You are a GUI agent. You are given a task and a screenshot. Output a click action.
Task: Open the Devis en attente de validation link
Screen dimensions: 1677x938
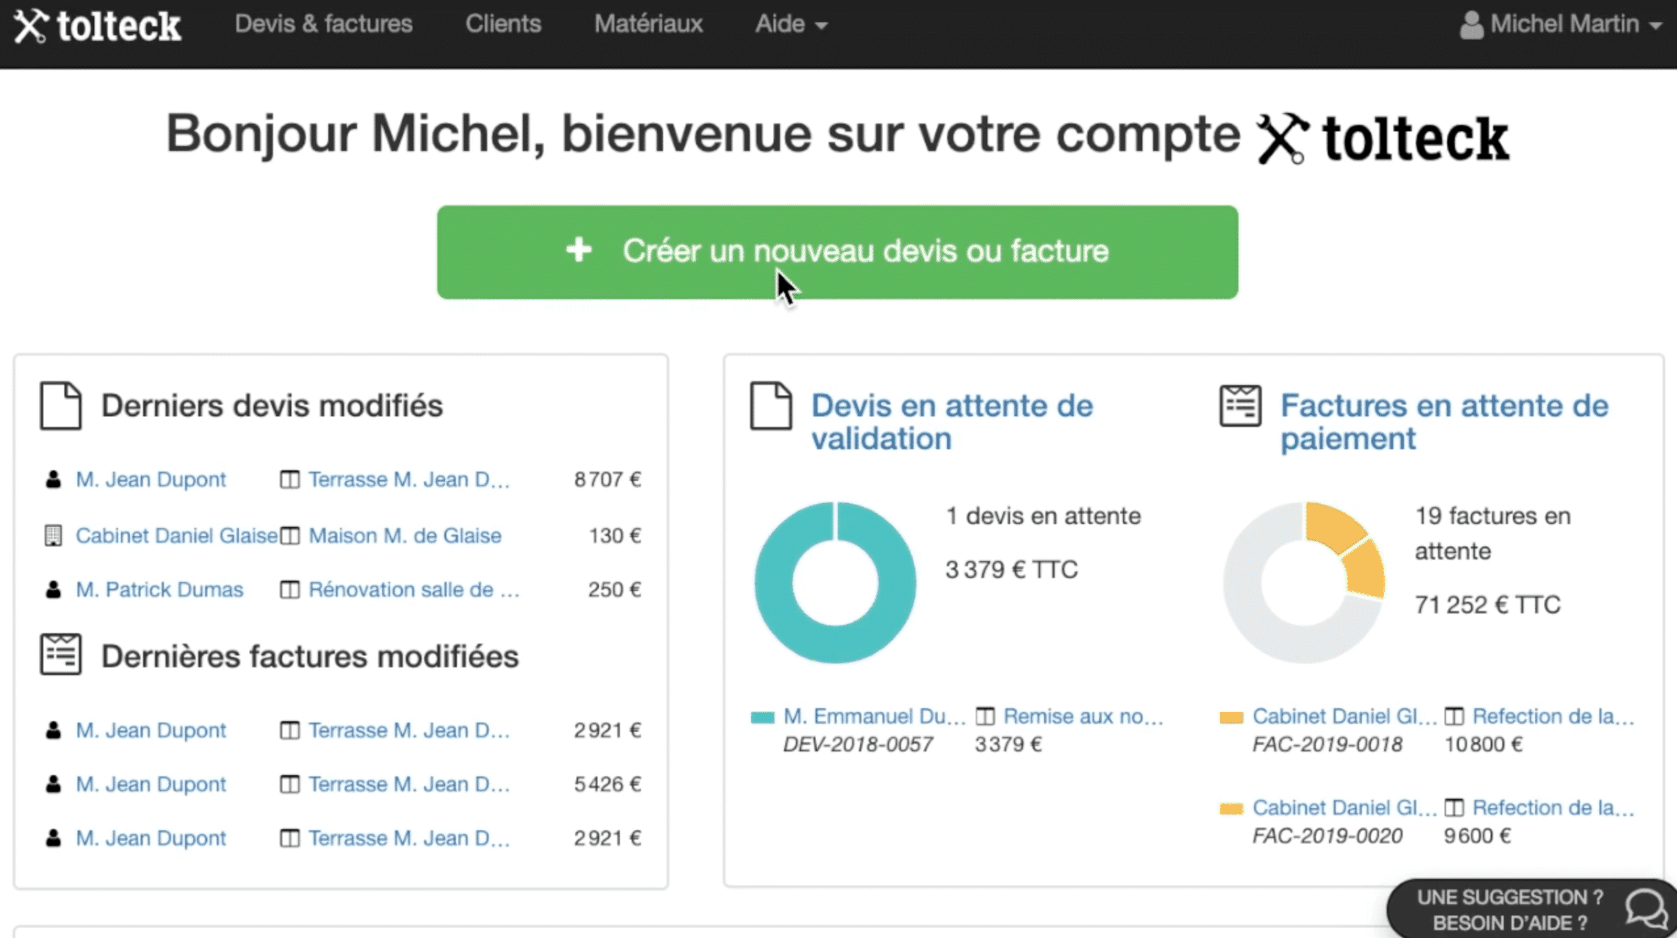click(951, 422)
